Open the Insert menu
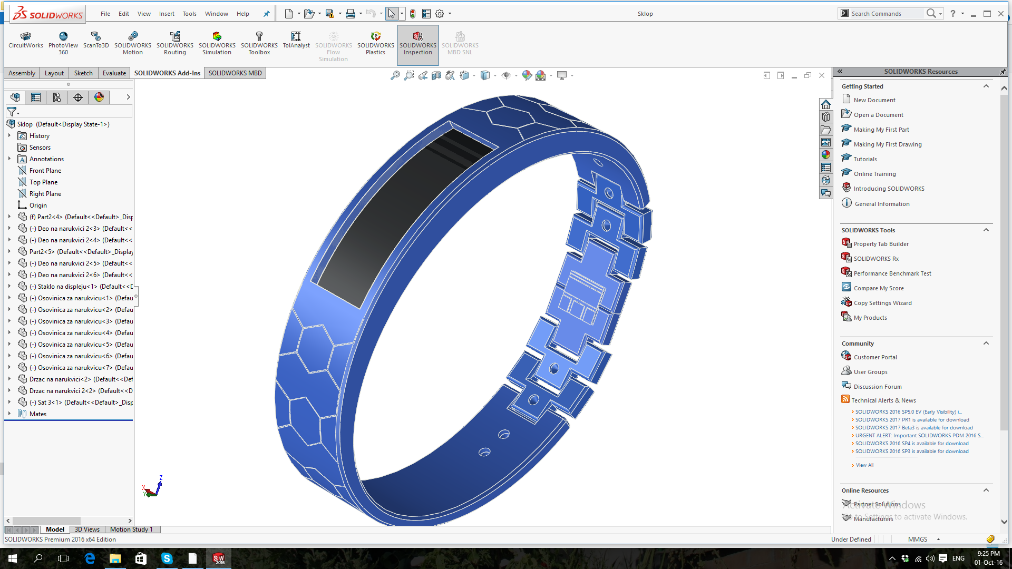1012x569 pixels. [167, 14]
